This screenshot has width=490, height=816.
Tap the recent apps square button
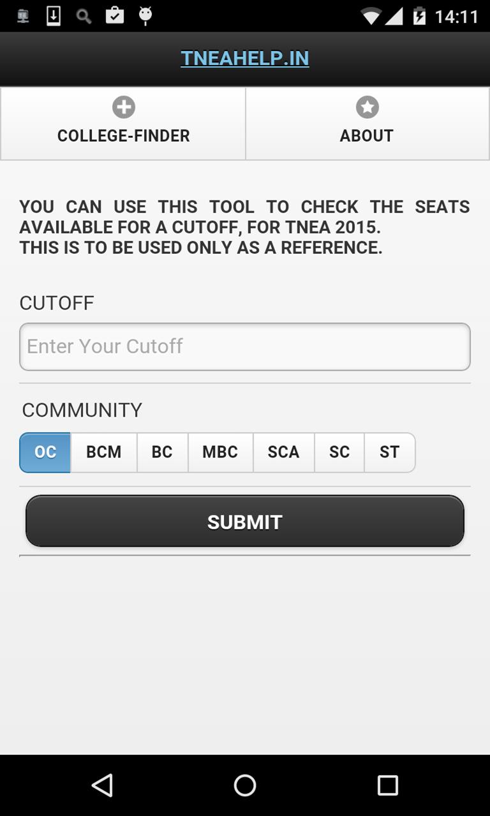coord(387,785)
